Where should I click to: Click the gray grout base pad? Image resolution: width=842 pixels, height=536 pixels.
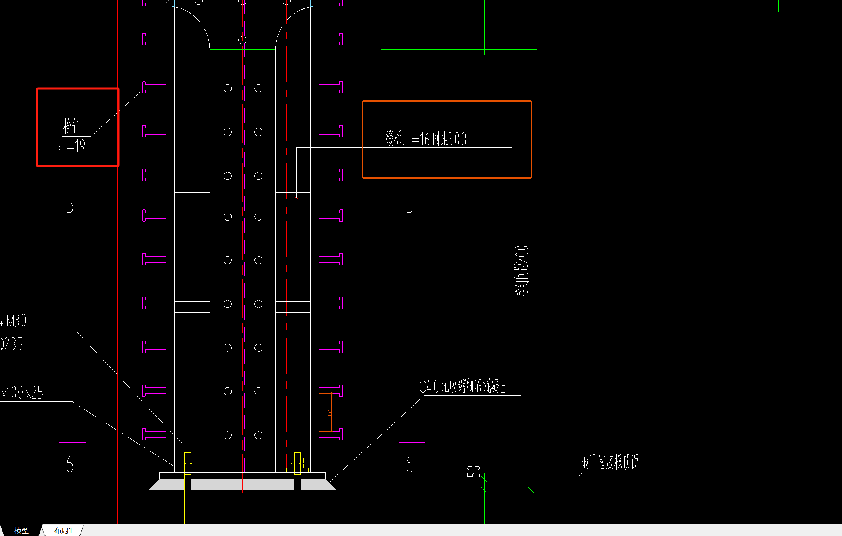[x=242, y=484]
